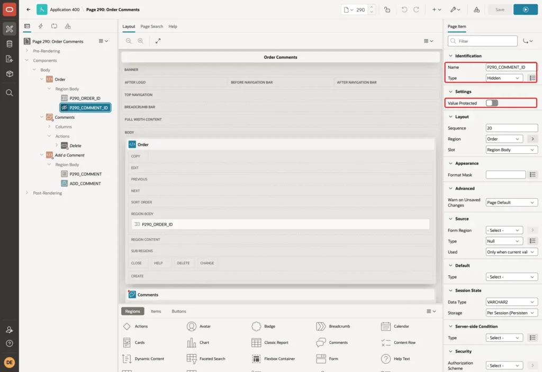The width and height of the screenshot is (542, 372).
Task: Undo the last change
Action: click(404, 10)
